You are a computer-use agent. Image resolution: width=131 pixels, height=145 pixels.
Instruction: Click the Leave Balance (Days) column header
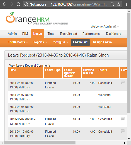(72, 73)
